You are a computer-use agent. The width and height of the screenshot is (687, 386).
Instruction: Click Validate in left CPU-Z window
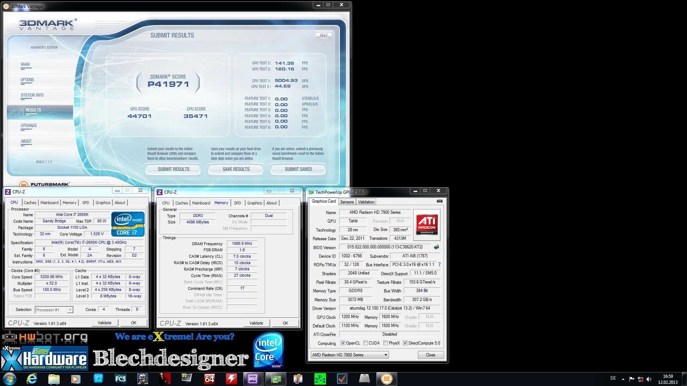(x=104, y=323)
